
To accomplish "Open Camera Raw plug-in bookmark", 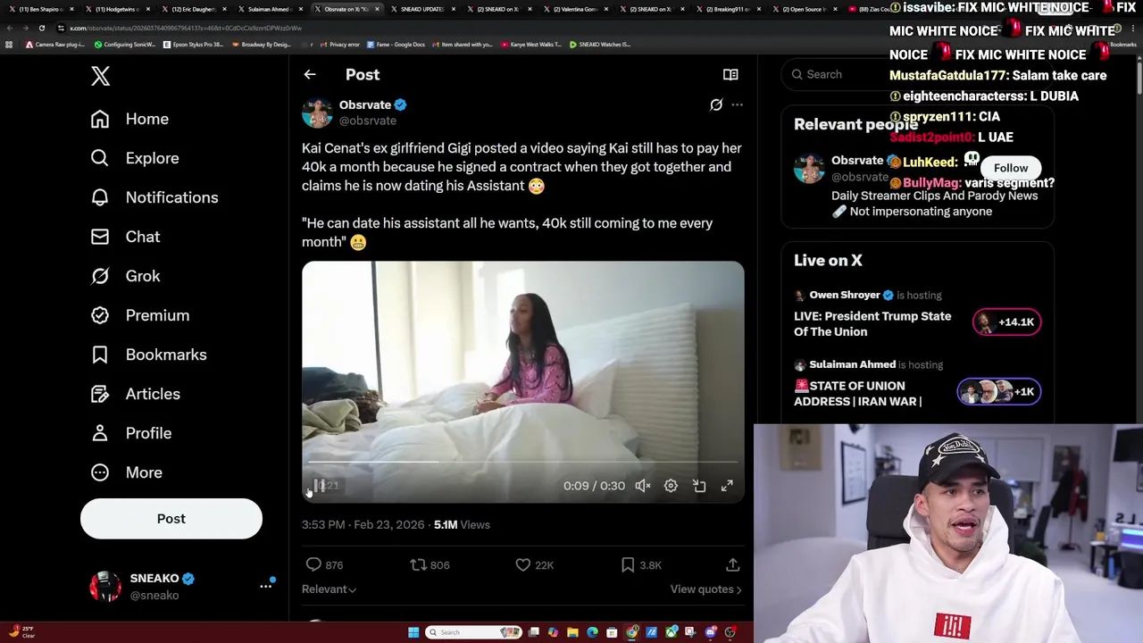I will tap(55, 45).
